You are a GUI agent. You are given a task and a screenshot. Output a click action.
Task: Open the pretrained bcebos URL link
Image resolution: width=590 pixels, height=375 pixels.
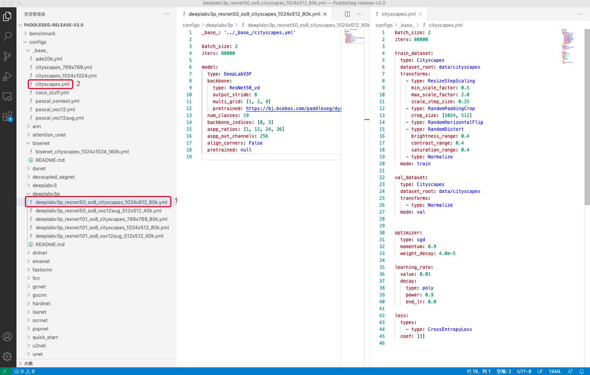tap(293, 109)
